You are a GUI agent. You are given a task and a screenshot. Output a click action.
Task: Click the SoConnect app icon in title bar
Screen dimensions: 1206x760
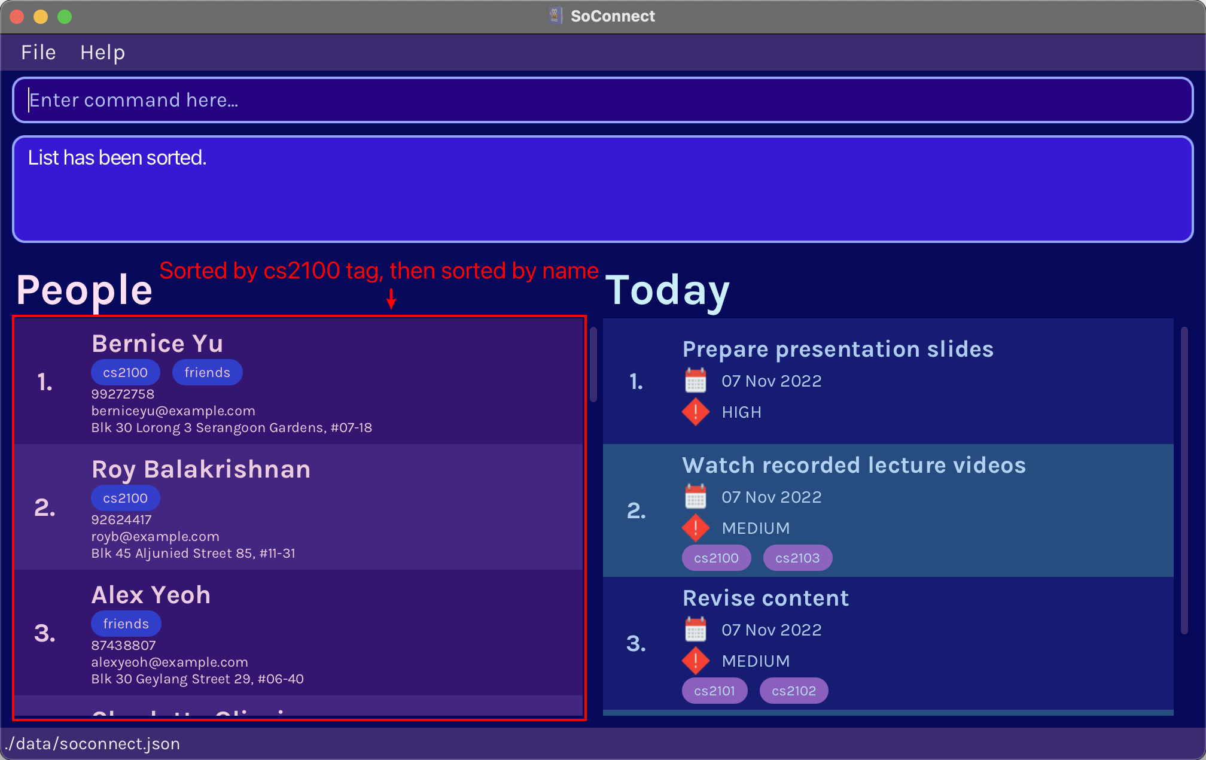556,16
